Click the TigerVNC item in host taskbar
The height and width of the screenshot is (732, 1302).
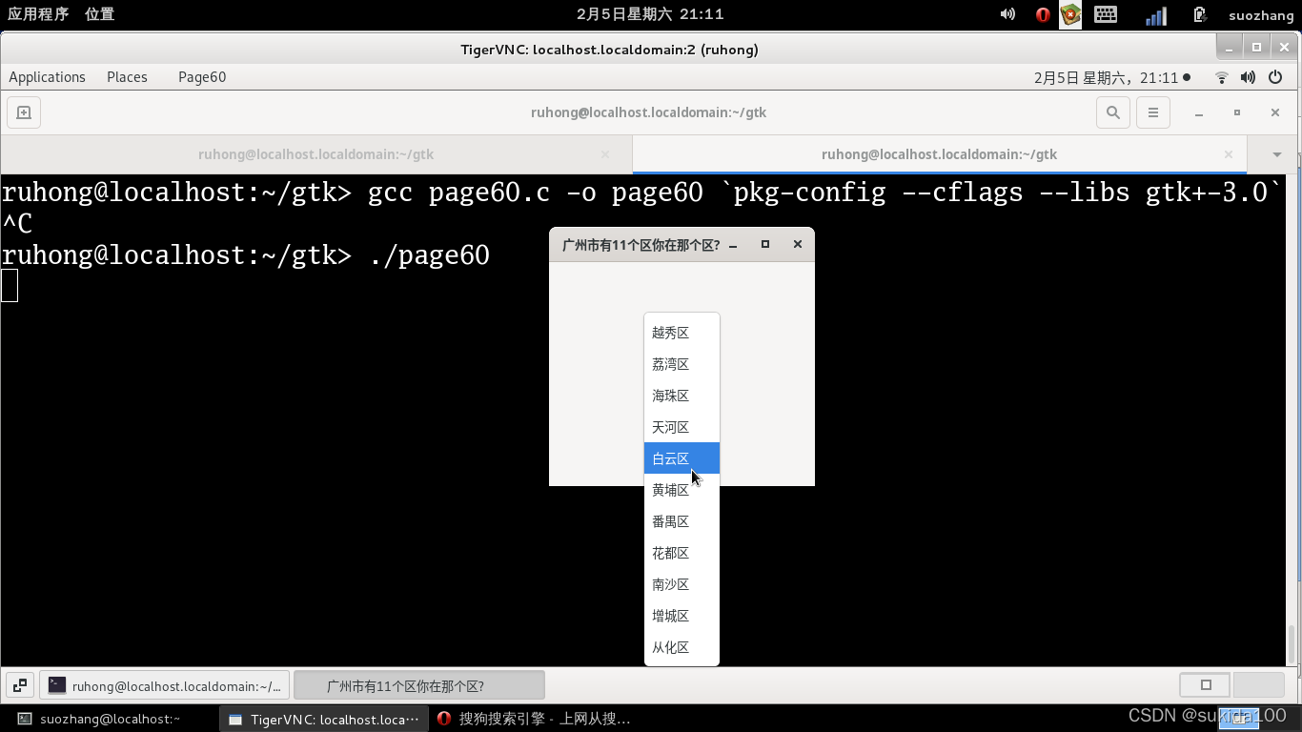coord(324,719)
